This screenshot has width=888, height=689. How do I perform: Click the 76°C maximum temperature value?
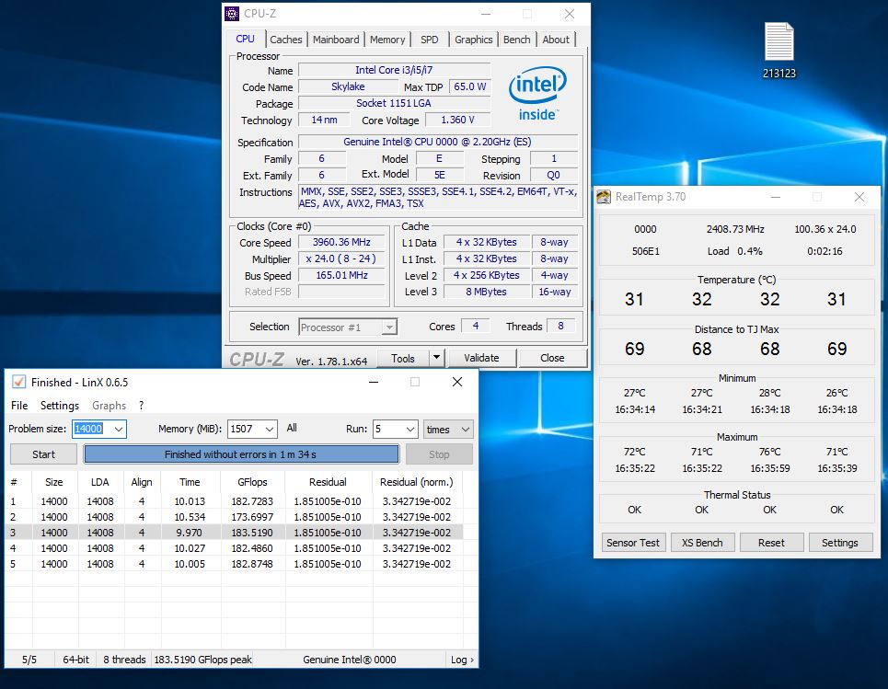pos(769,452)
